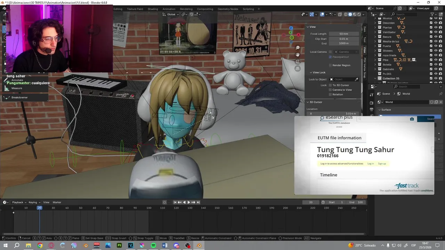Open Windows Search on the taskbar
Image resolution: width=445 pixels, height=250 pixels.
(x=17, y=245)
